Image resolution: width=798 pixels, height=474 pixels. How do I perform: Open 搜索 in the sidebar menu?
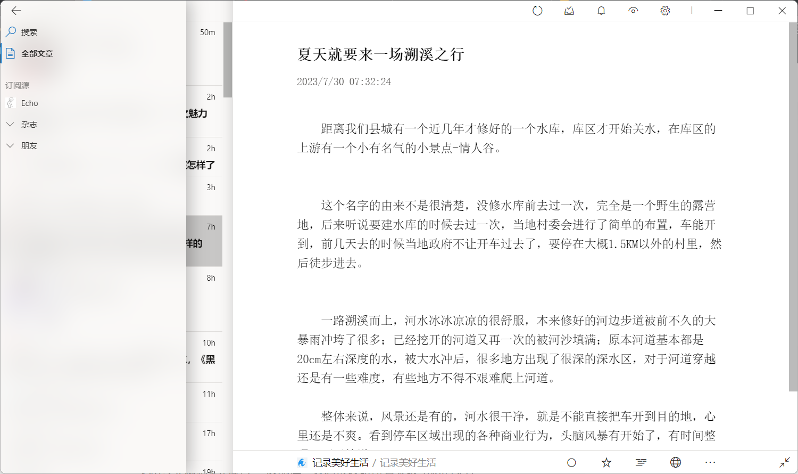pos(29,32)
